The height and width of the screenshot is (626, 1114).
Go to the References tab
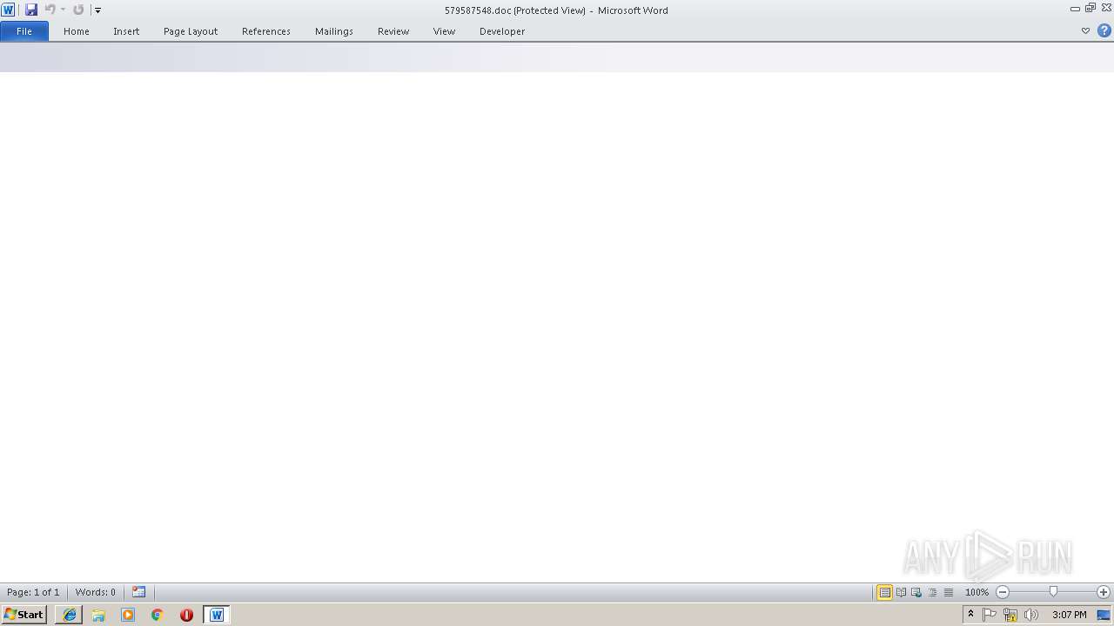click(266, 31)
